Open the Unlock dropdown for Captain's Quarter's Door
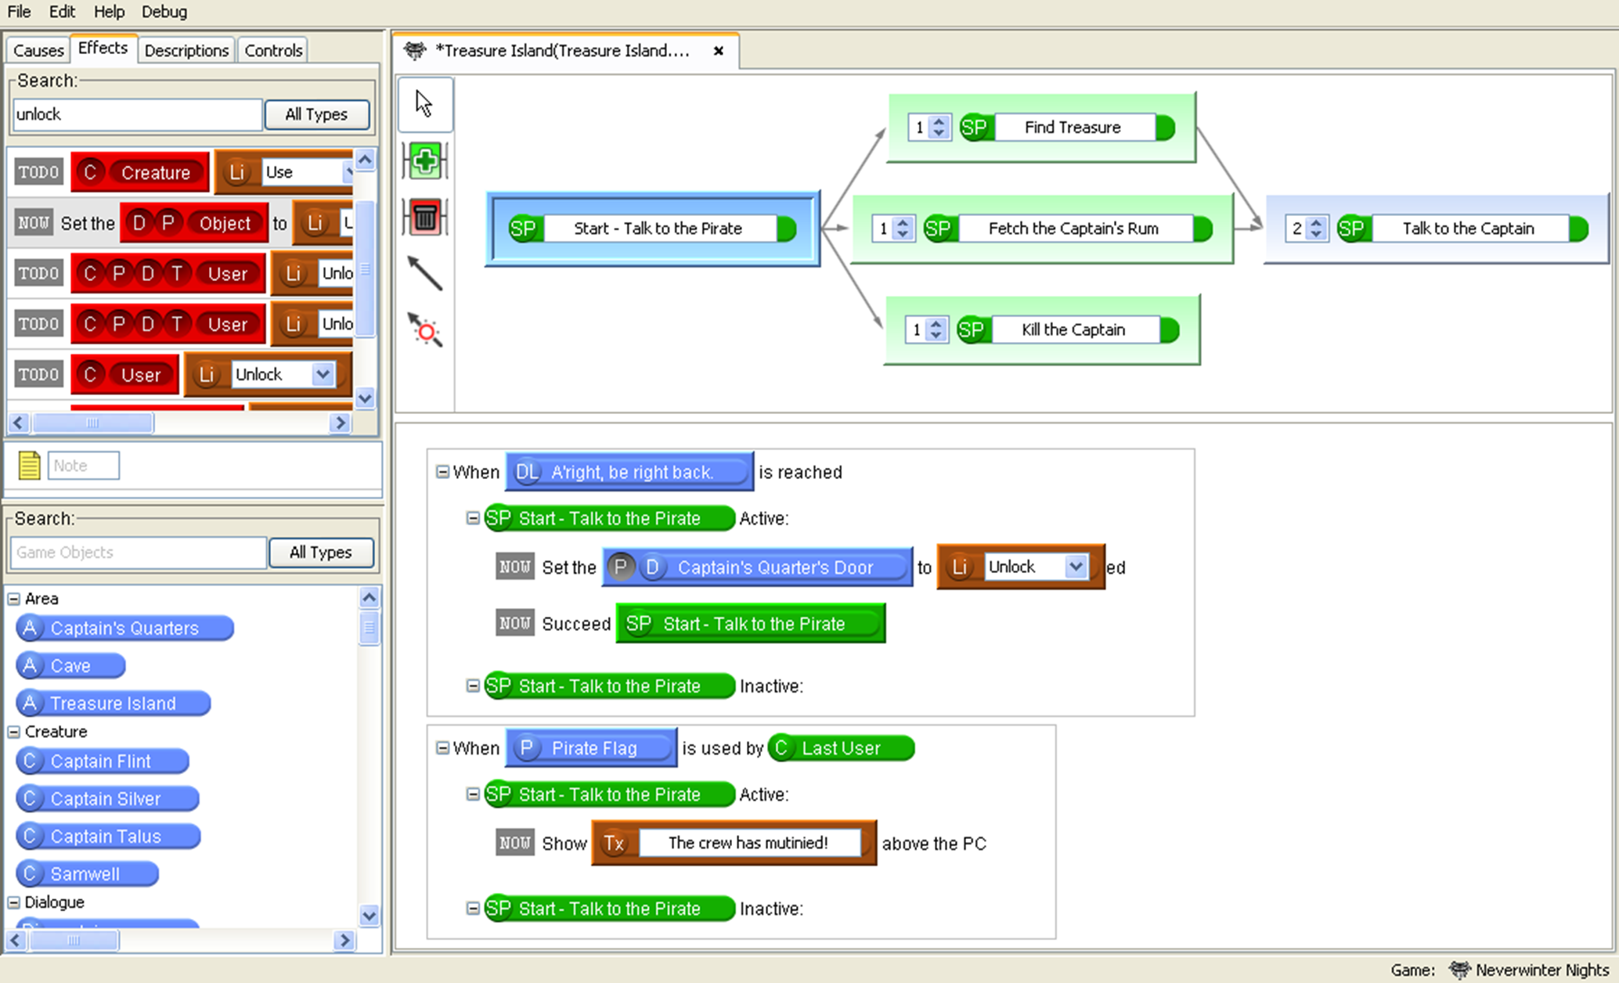Viewport: 1619px width, 983px height. [x=1076, y=567]
